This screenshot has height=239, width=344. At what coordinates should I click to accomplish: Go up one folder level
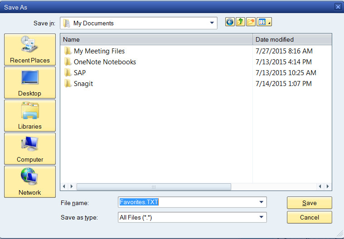tap(240, 22)
